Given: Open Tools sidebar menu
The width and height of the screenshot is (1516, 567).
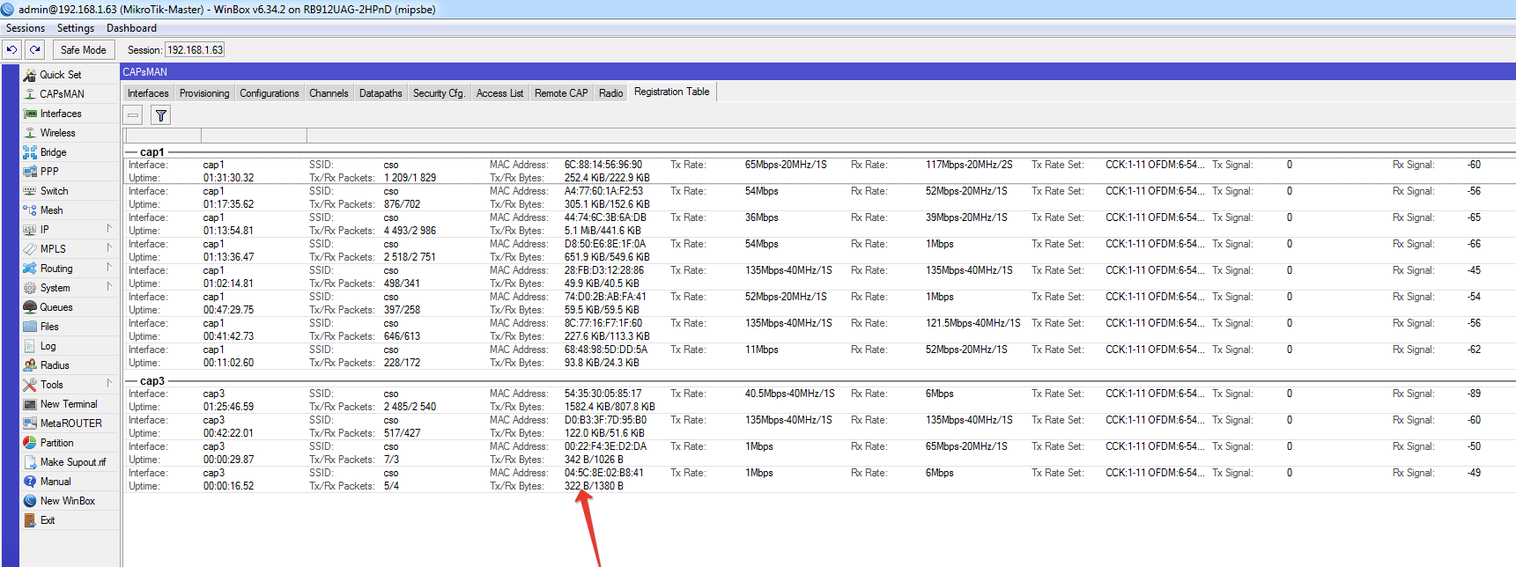Looking at the screenshot, I should (x=51, y=385).
